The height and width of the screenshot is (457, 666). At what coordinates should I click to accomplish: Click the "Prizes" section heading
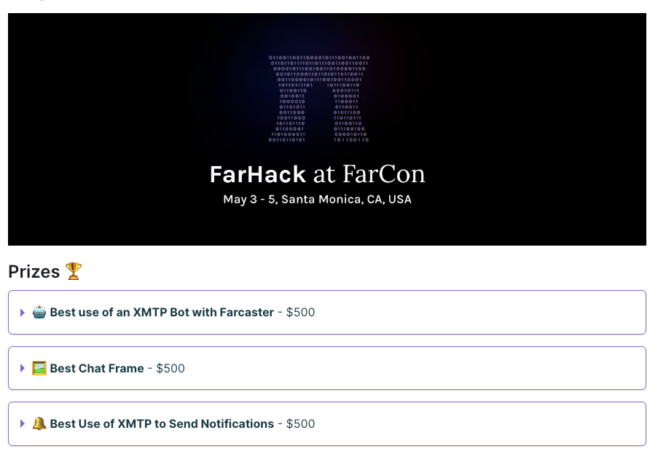point(34,272)
